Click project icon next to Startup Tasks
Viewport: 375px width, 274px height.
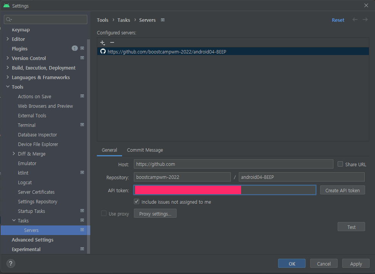[x=82, y=211]
